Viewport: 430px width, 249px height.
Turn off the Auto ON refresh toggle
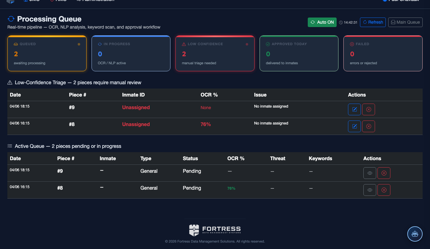tap(322, 22)
